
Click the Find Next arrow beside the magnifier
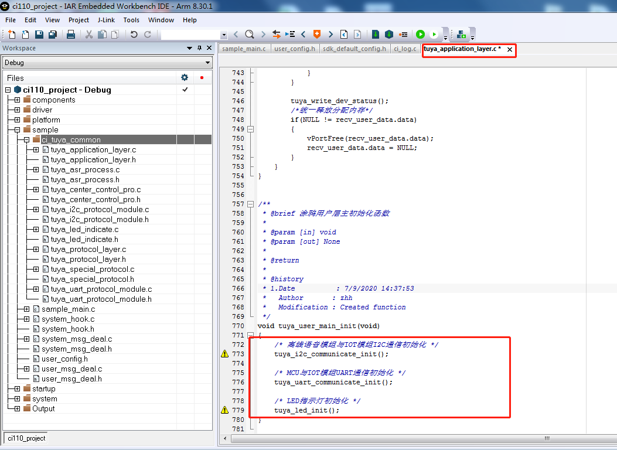(263, 35)
